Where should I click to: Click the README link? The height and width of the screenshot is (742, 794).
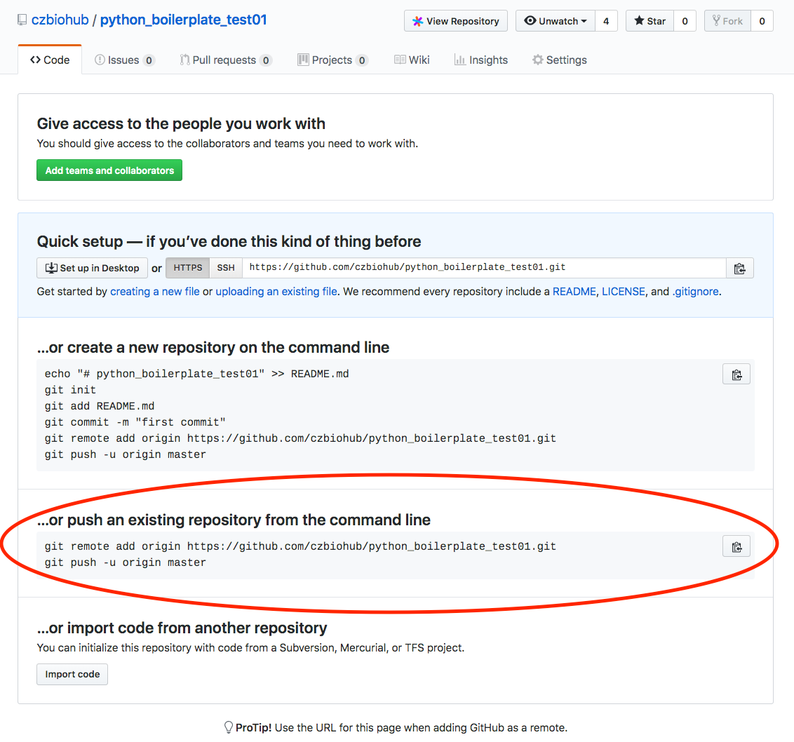tap(574, 292)
